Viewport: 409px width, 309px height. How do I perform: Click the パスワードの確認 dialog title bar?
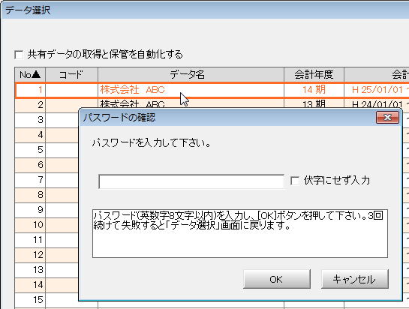[x=227, y=118]
